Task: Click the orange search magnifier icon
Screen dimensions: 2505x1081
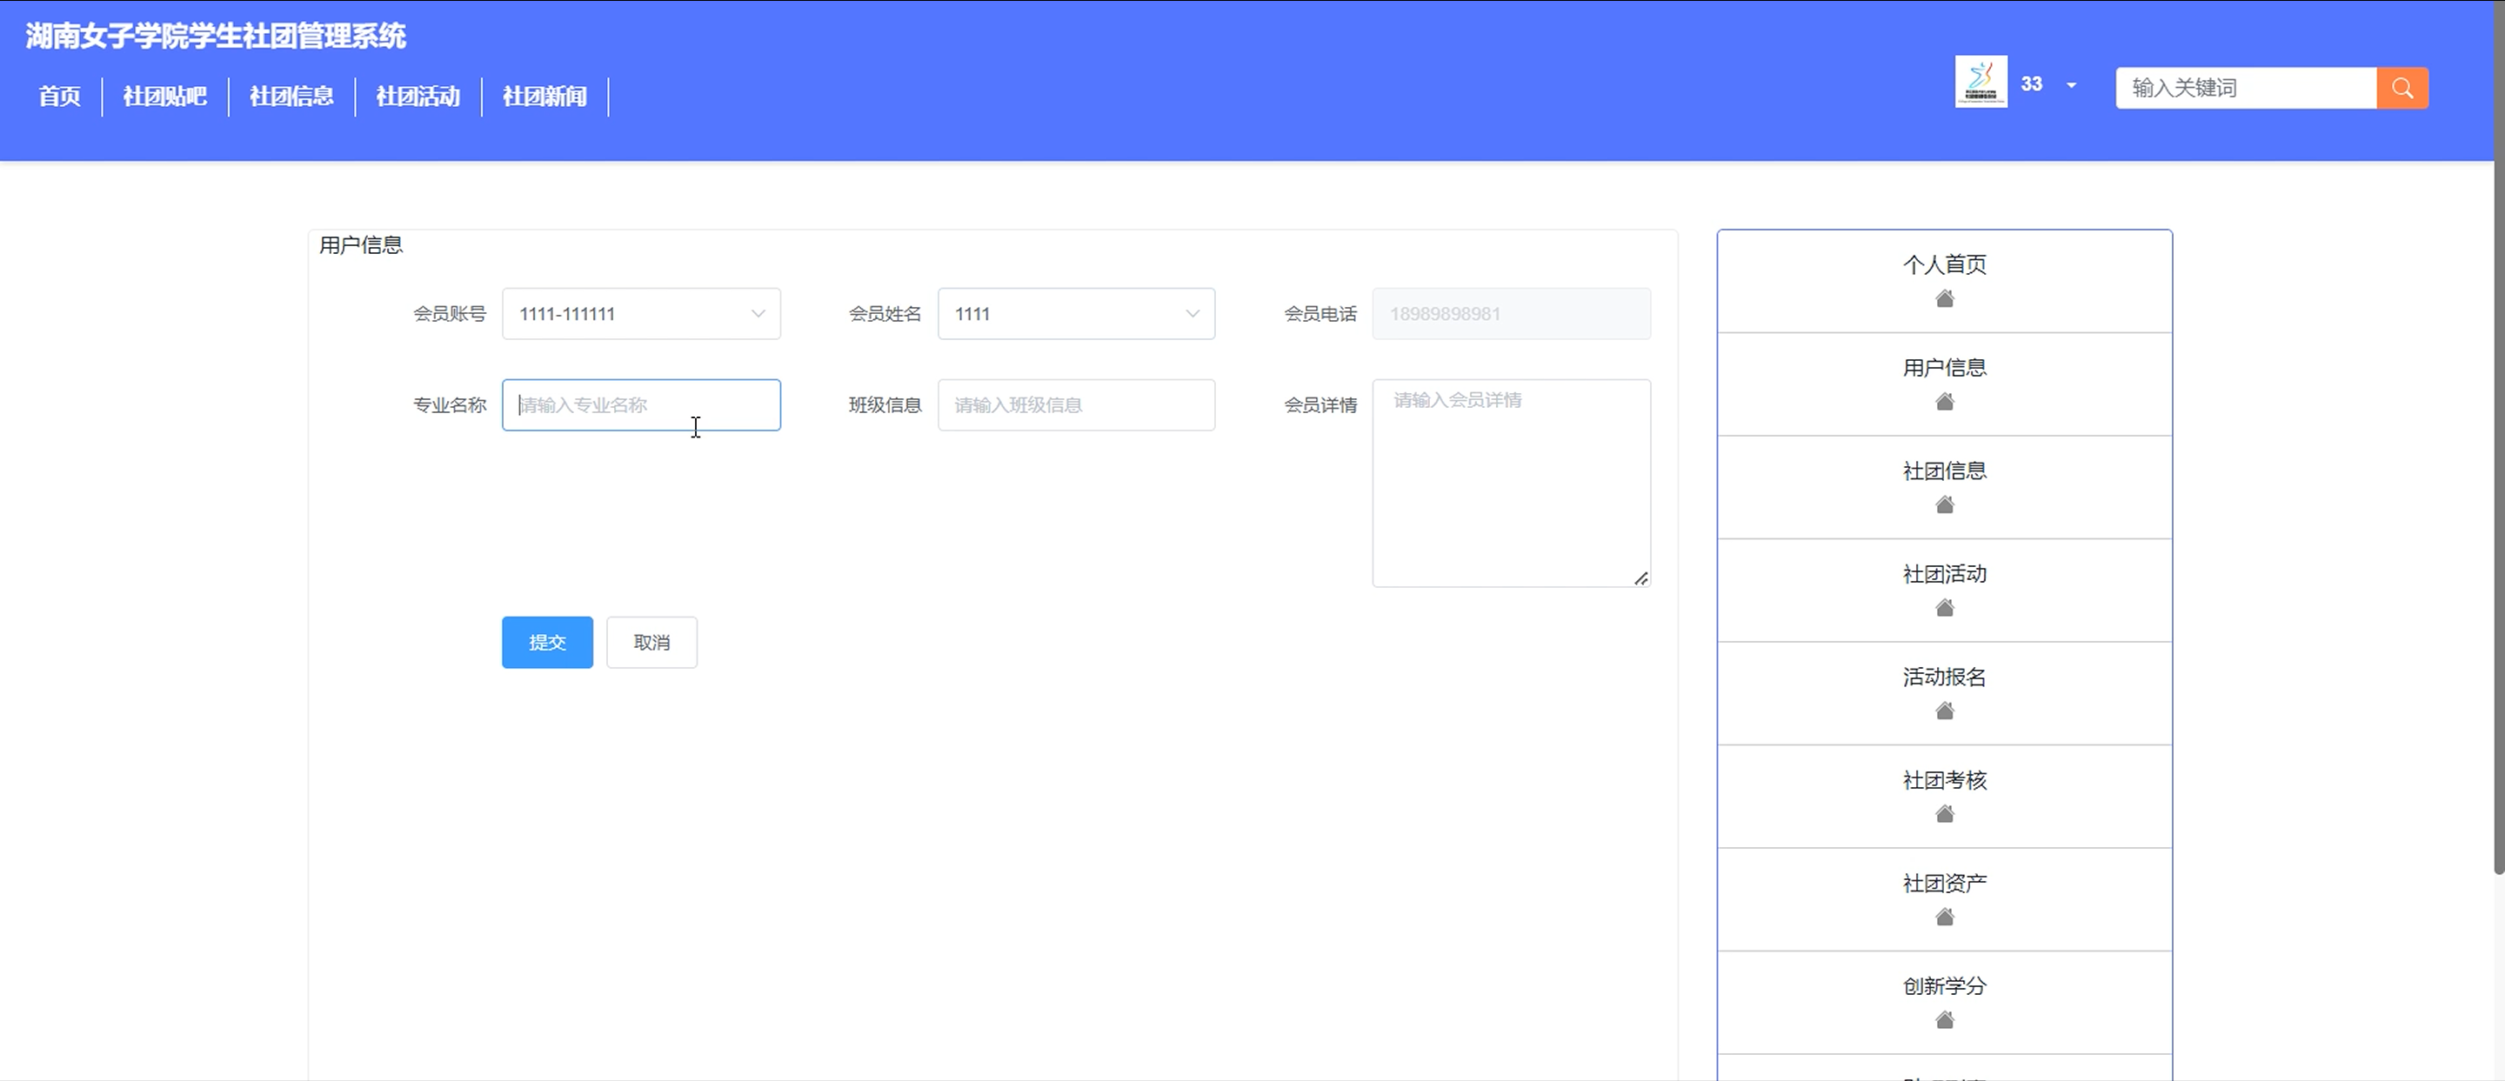Action: point(2401,89)
